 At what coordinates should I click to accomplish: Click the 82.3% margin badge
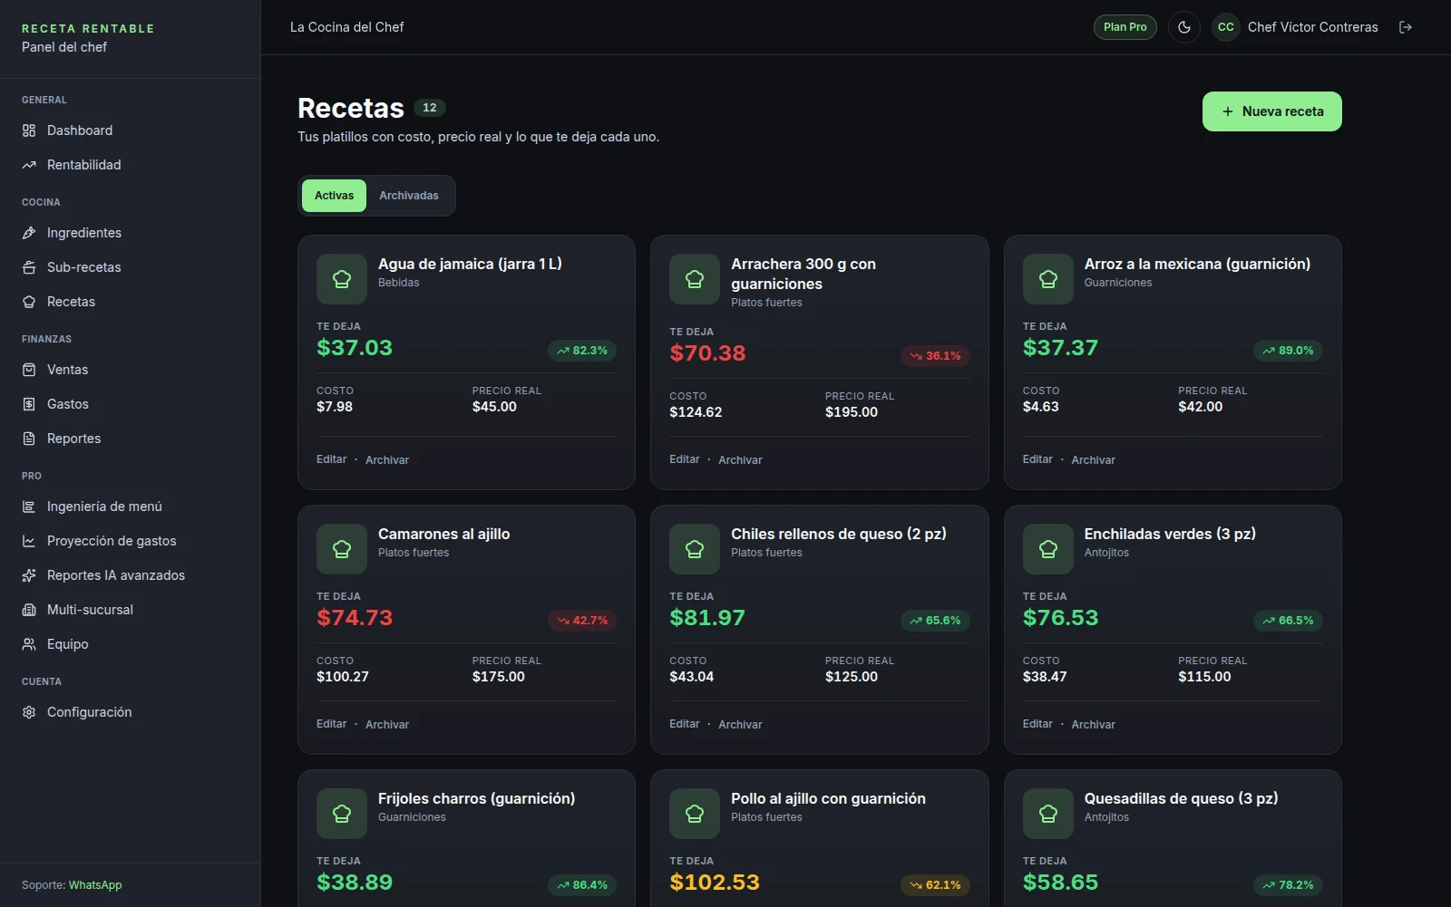coord(582,351)
